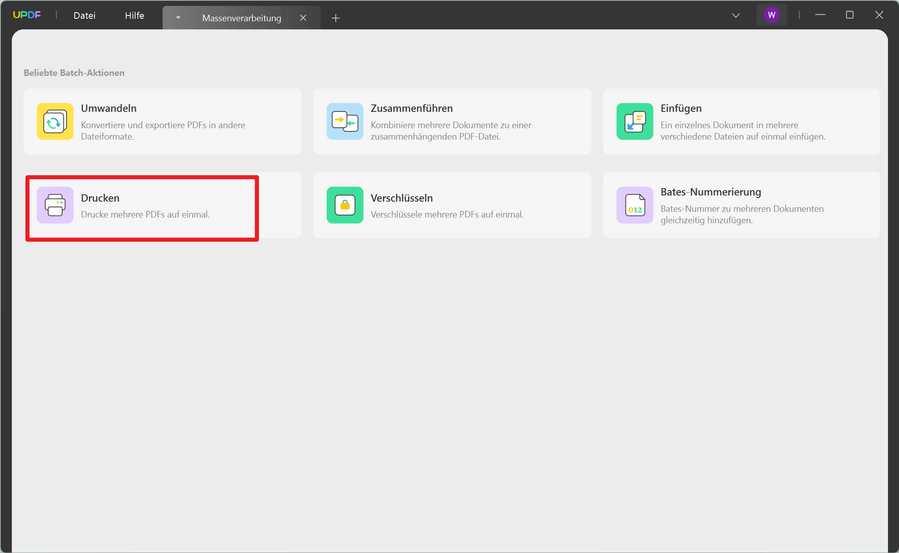Expand the tab dropdown arrow beside Massenverarbeitung
Screen dimensions: 899x553
click(x=178, y=18)
